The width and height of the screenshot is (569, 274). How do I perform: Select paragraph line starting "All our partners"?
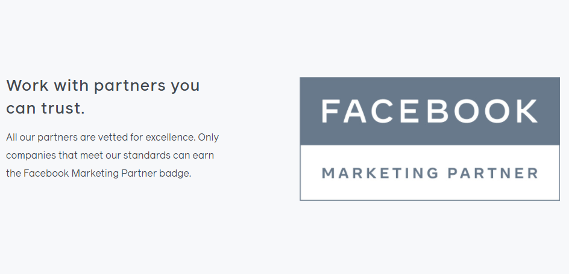coord(113,138)
